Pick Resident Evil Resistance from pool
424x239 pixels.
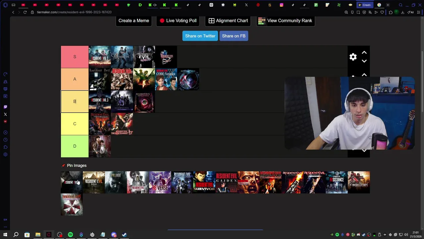click(x=337, y=182)
